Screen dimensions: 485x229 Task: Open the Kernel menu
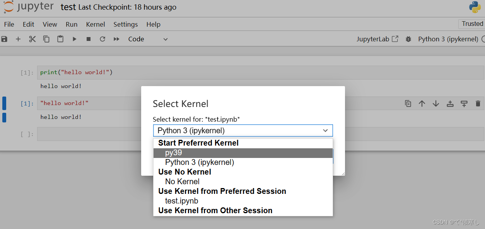pos(96,24)
